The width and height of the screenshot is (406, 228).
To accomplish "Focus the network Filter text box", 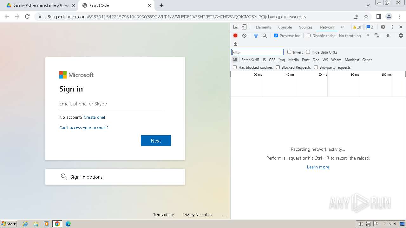I will (257, 52).
